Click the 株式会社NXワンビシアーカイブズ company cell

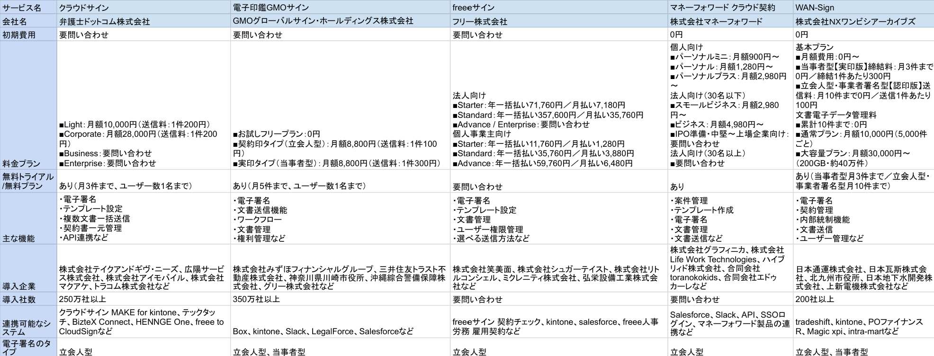pos(863,21)
